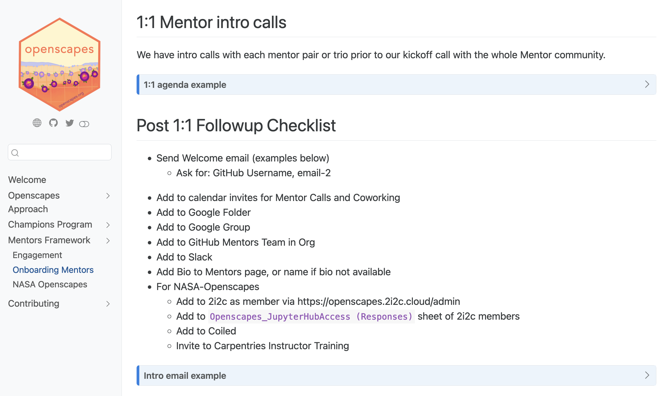Open the Twitter bird icon

[x=70, y=123]
